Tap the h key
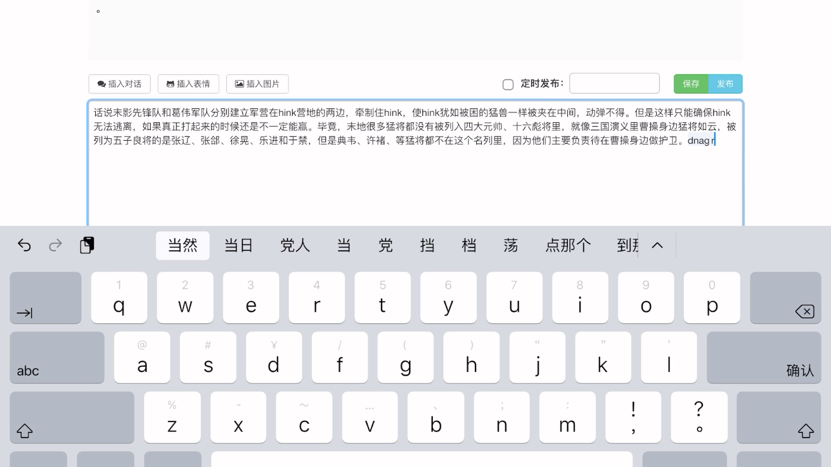The width and height of the screenshot is (831, 467). pos(471,357)
